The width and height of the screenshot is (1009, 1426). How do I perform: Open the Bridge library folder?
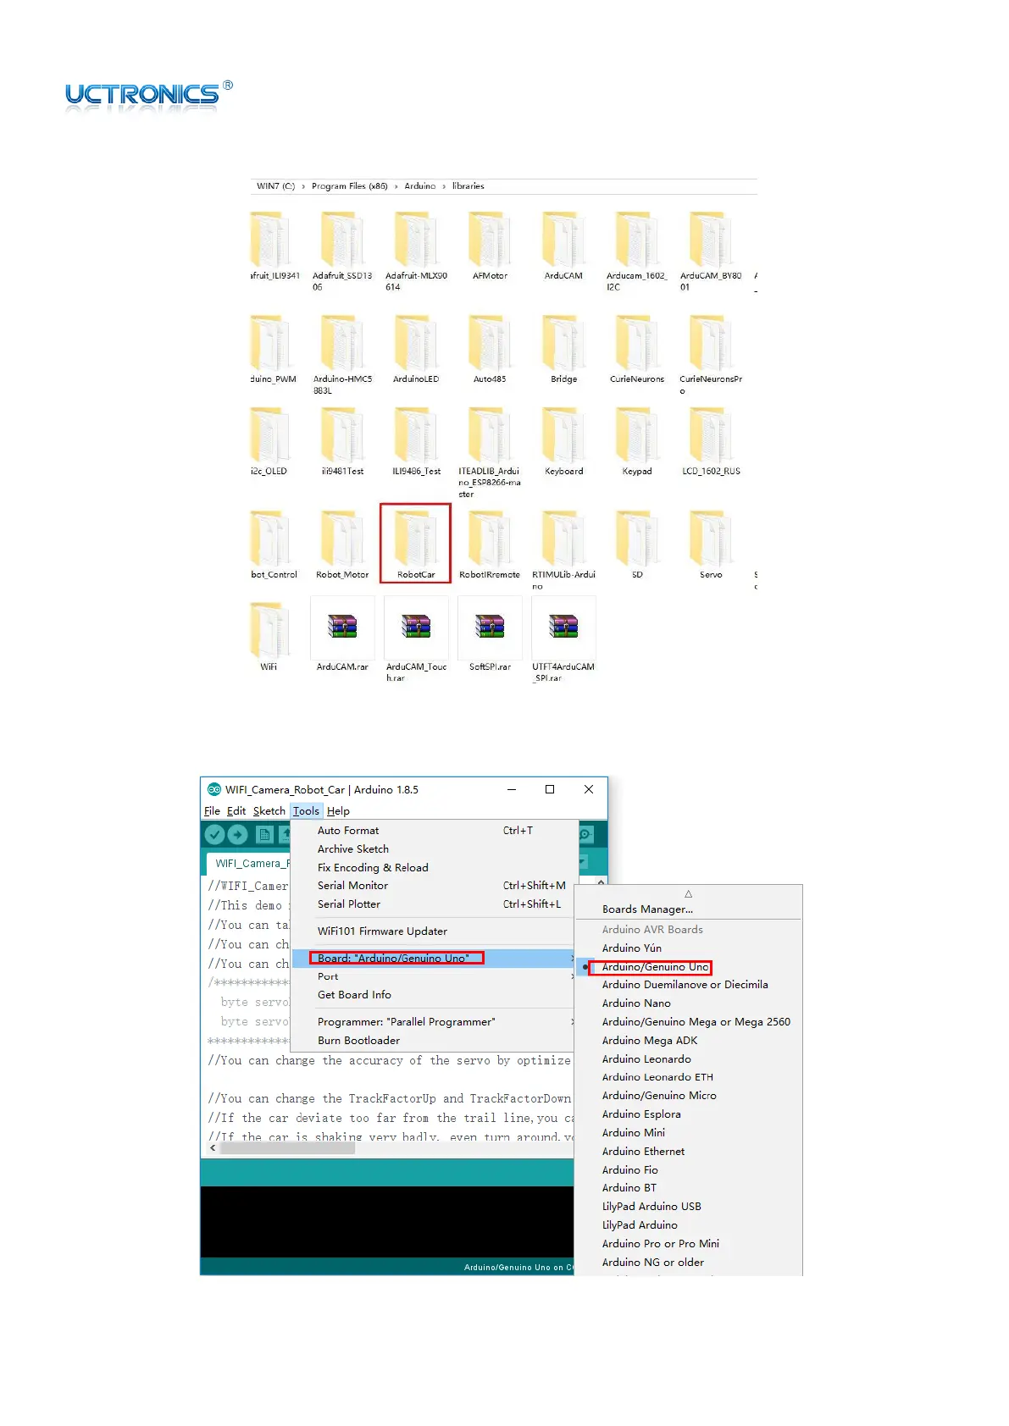[563, 349]
